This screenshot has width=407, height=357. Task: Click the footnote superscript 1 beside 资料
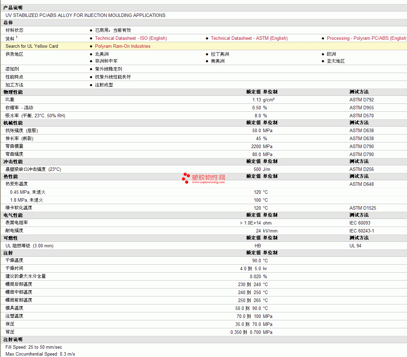17,37
